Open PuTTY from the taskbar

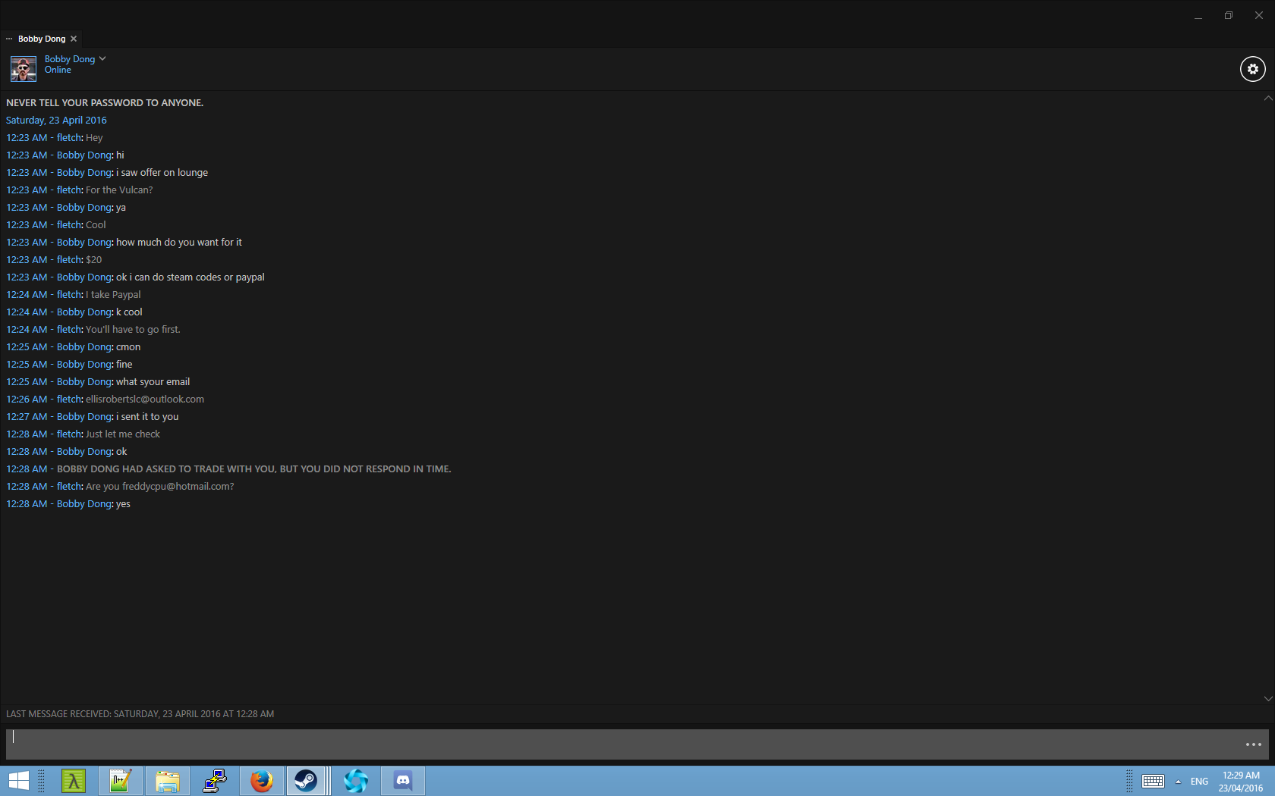coord(215,781)
